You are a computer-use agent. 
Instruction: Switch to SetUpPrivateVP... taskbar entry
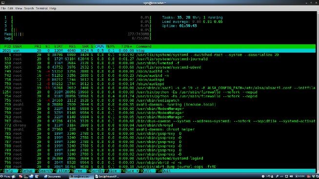(x=107, y=177)
